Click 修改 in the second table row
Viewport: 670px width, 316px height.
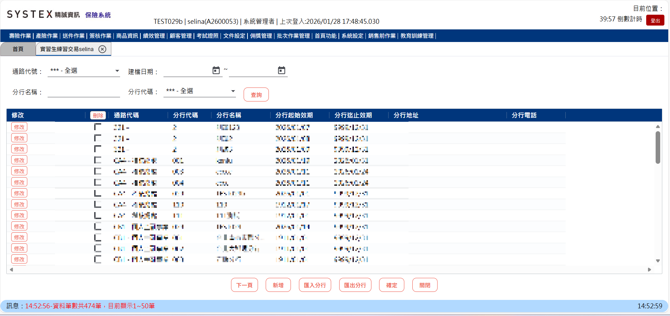coord(19,138)
